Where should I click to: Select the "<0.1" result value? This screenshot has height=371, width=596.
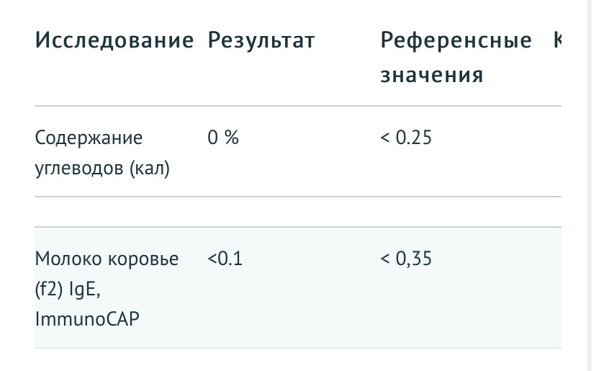225,259
